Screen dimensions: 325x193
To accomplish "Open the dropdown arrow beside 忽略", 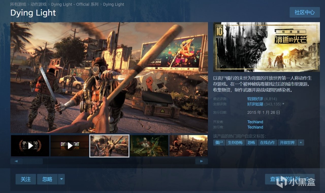I will [x=61, y=179].
